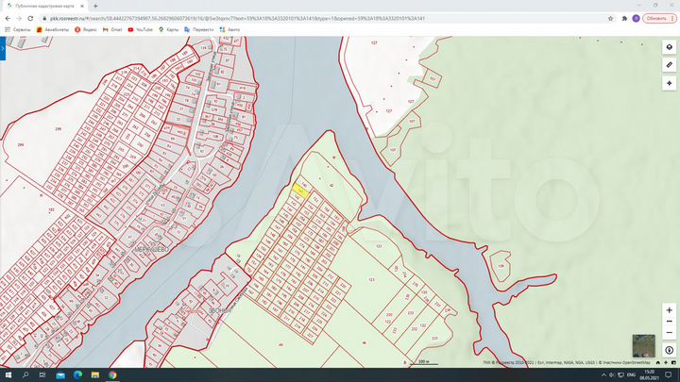
Task: Open the Chrome extensions puzzle icon
Action: click(624, 19)
